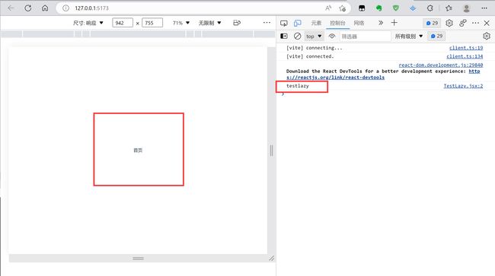Screen dimensions: 495x276
Task: Open the dimensions responsive dropdown
Action: pyautogui.click(x=88, y=23)
